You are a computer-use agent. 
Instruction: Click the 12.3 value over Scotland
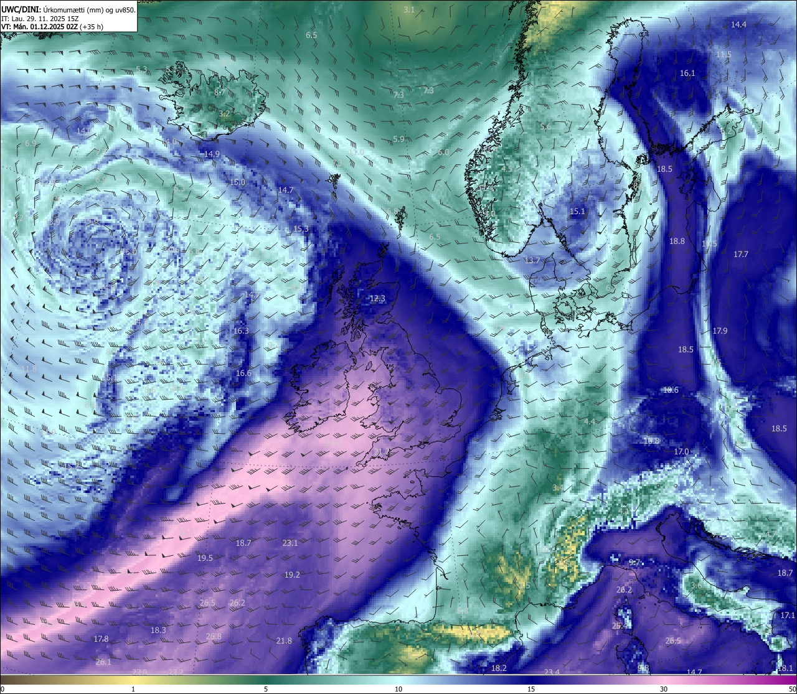377,298
